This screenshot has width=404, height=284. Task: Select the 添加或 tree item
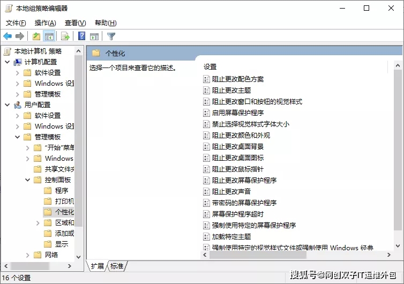tap(59, 234)
